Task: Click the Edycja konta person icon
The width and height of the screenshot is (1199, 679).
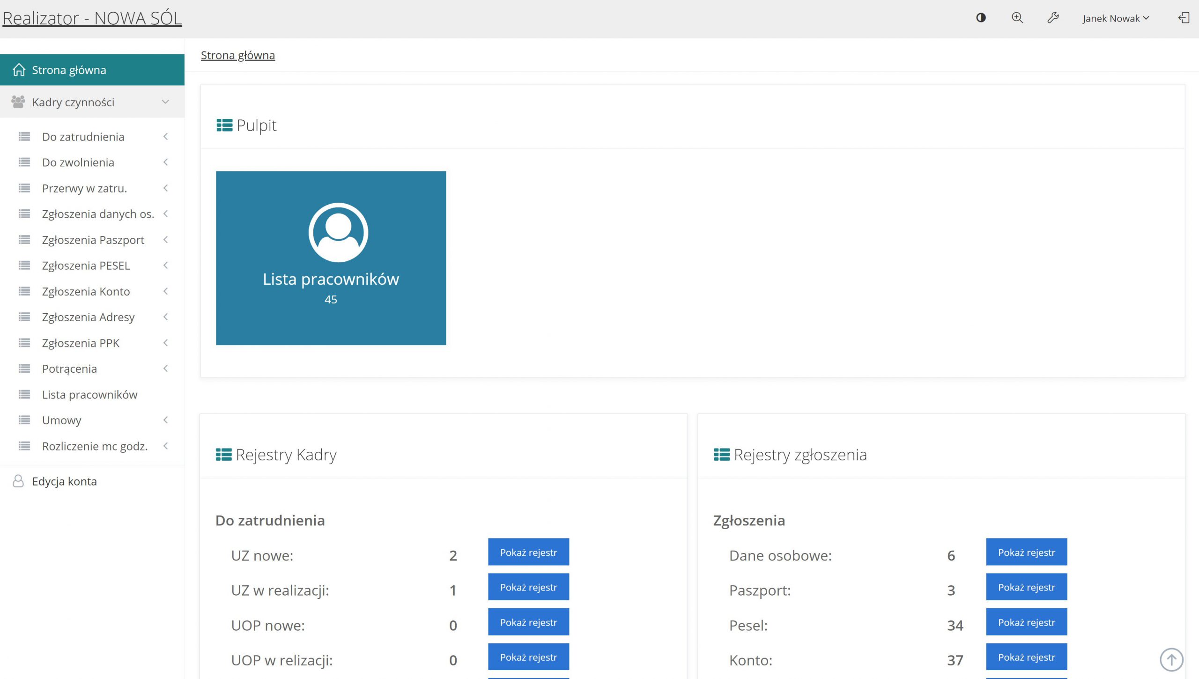Action: [18, 481]
